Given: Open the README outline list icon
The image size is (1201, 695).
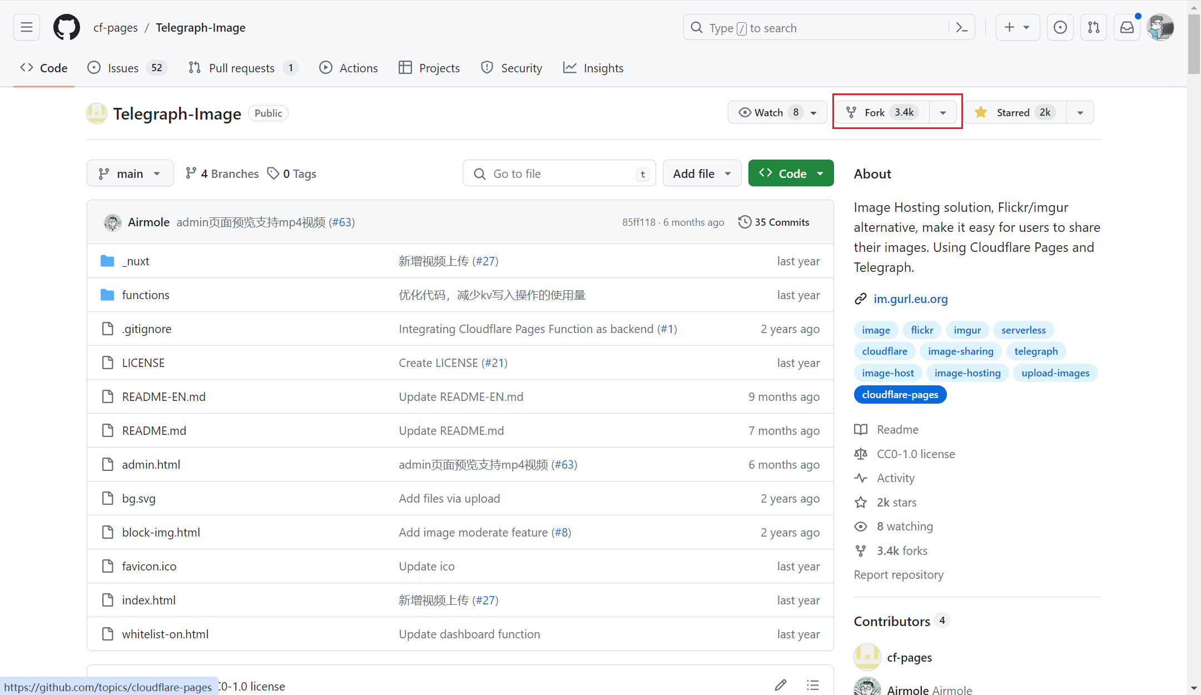Looking at the screenshot, I should click(x=813, y=685).
